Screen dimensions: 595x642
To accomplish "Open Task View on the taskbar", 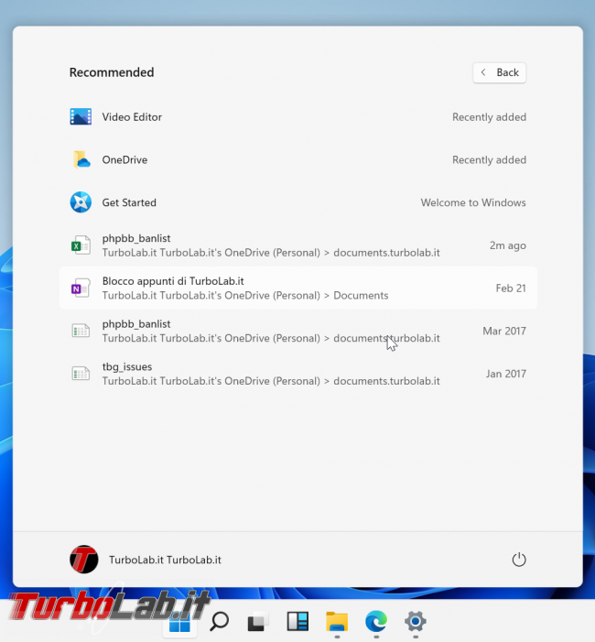I will point(258,622).
